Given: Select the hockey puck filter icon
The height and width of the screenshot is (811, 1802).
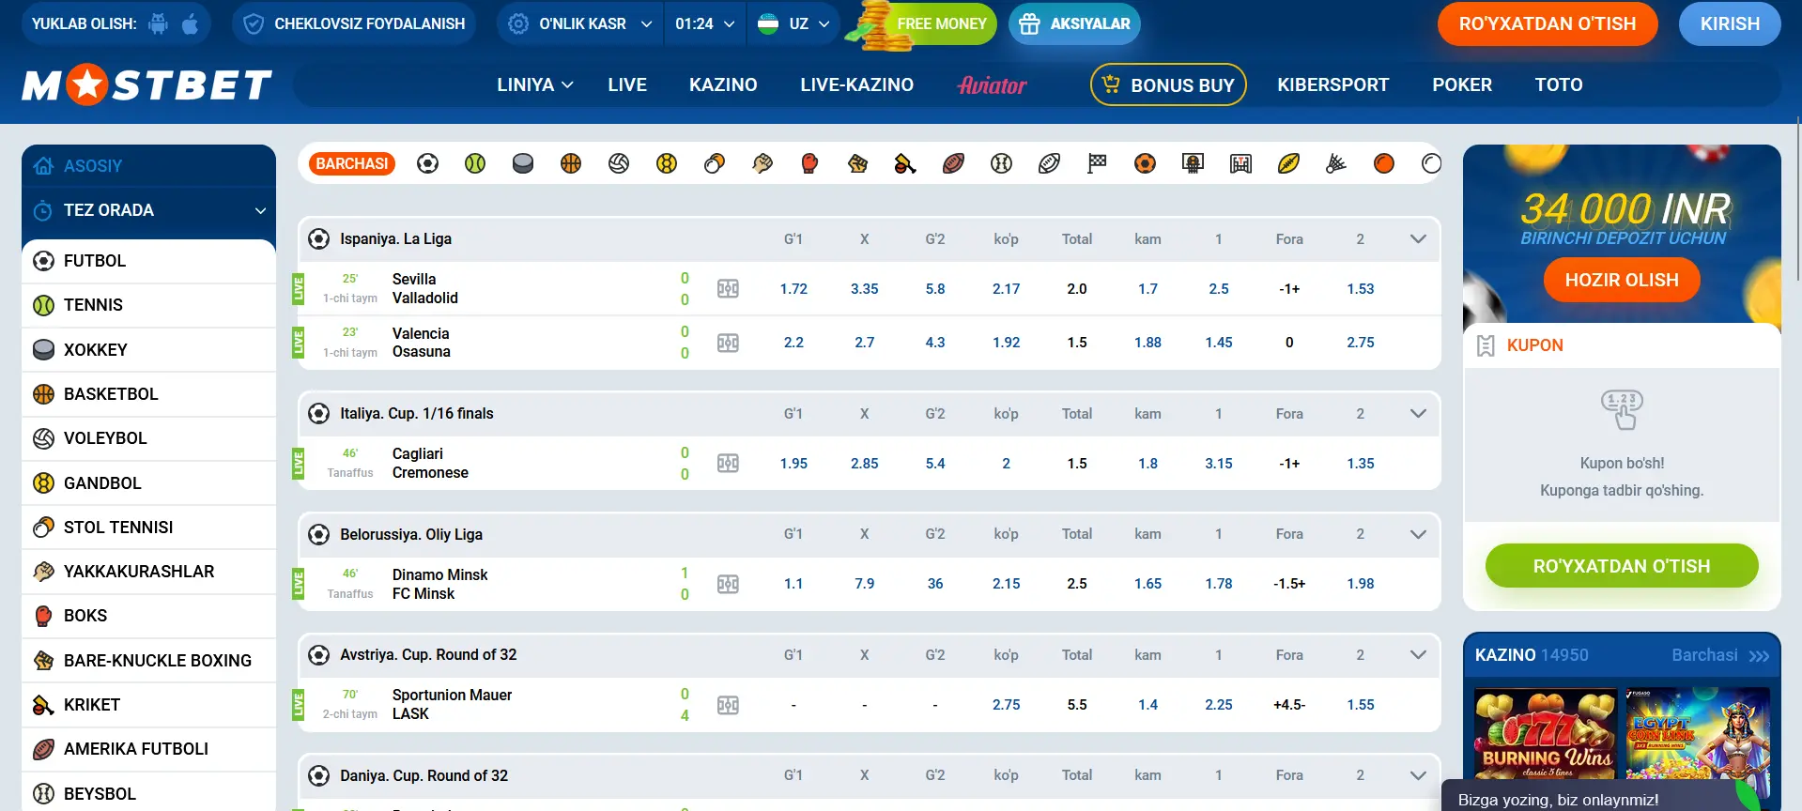Looking at the screenshot, I should point(523,163).
